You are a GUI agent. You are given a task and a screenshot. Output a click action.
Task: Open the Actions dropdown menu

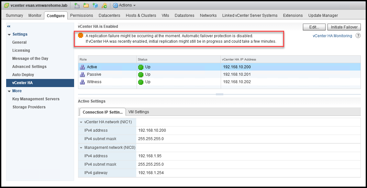124,6
